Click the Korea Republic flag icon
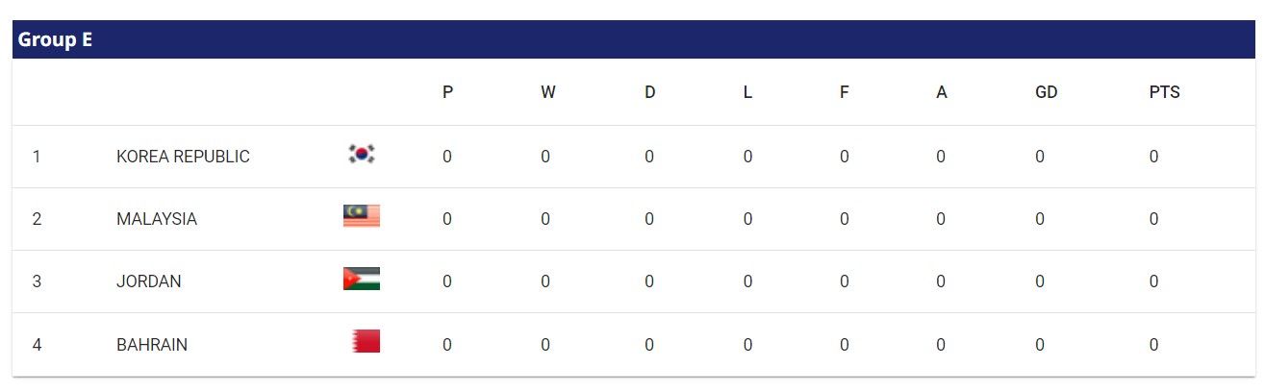The image size is (1265, 391). pos(362,154)
